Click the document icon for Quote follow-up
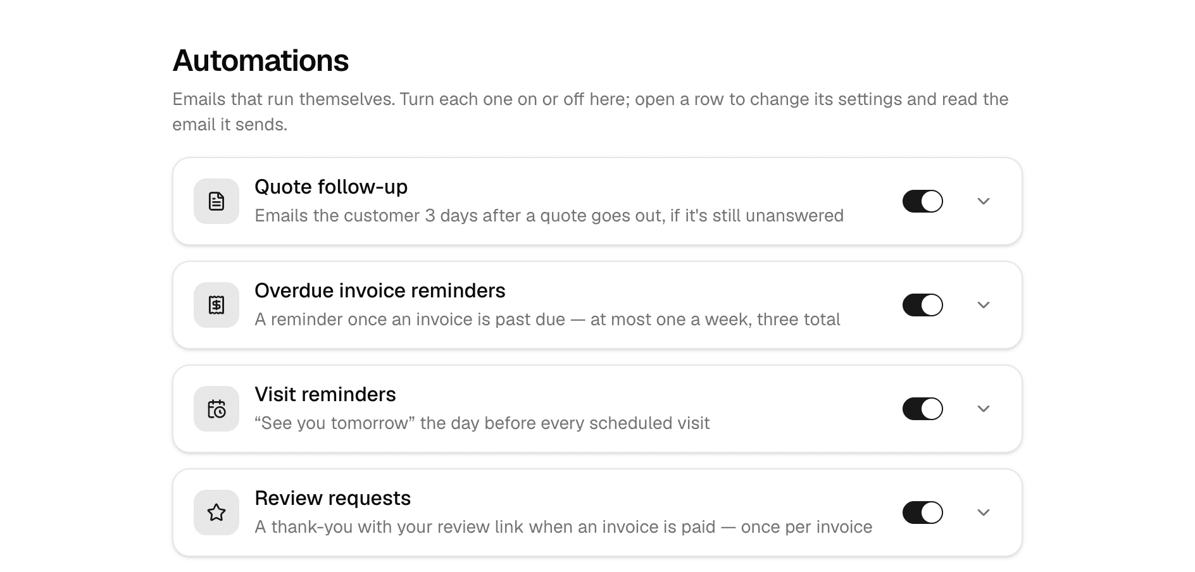This screenshot has height=572, width=1195. coord(216,201)
